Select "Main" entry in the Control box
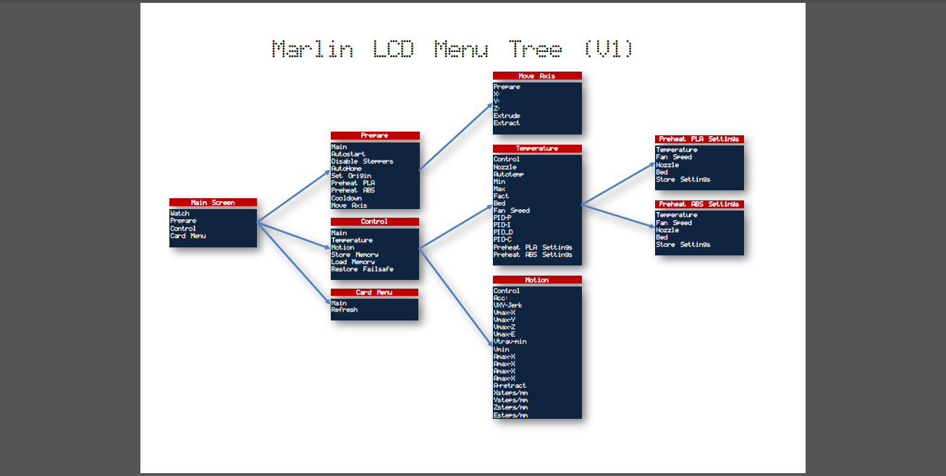Viewport: 946px width, 476px height. [339, 233]
